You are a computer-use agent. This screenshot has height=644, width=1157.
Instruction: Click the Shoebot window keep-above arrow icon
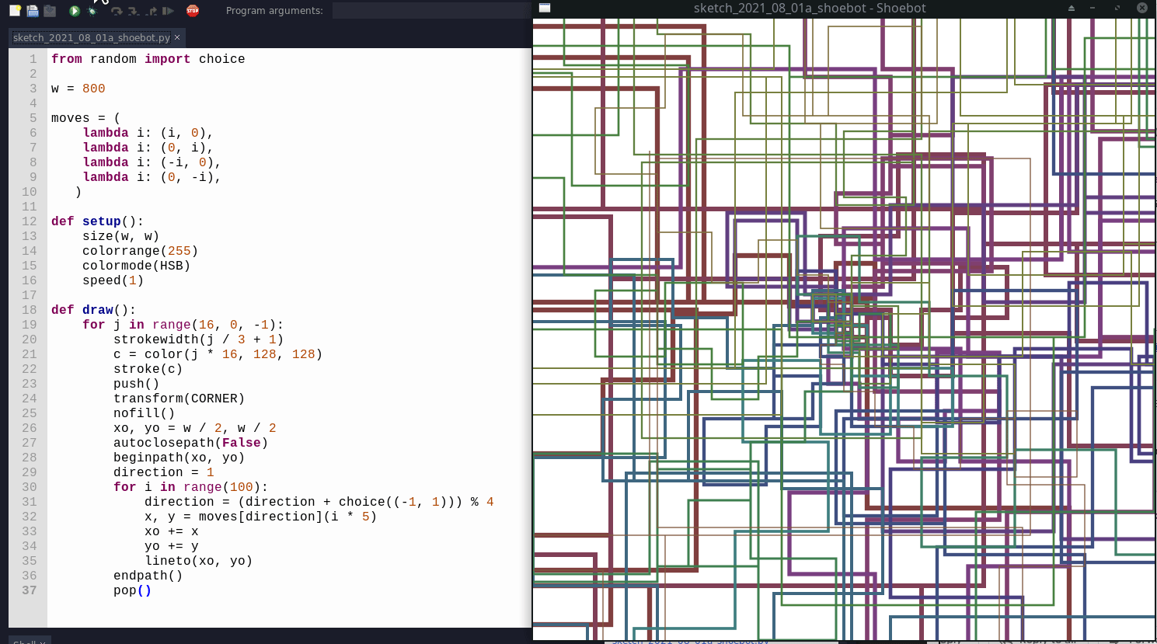(x=1071, y=8)
